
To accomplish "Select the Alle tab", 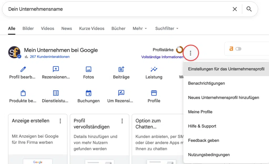I will pos(12,28).
